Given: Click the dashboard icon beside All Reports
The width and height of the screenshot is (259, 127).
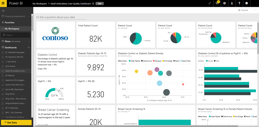Looking at the screenshot, I should (3, 76).
